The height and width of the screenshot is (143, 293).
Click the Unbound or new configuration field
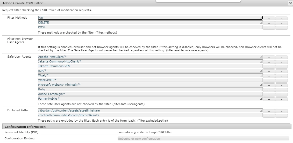coord(203,139)
